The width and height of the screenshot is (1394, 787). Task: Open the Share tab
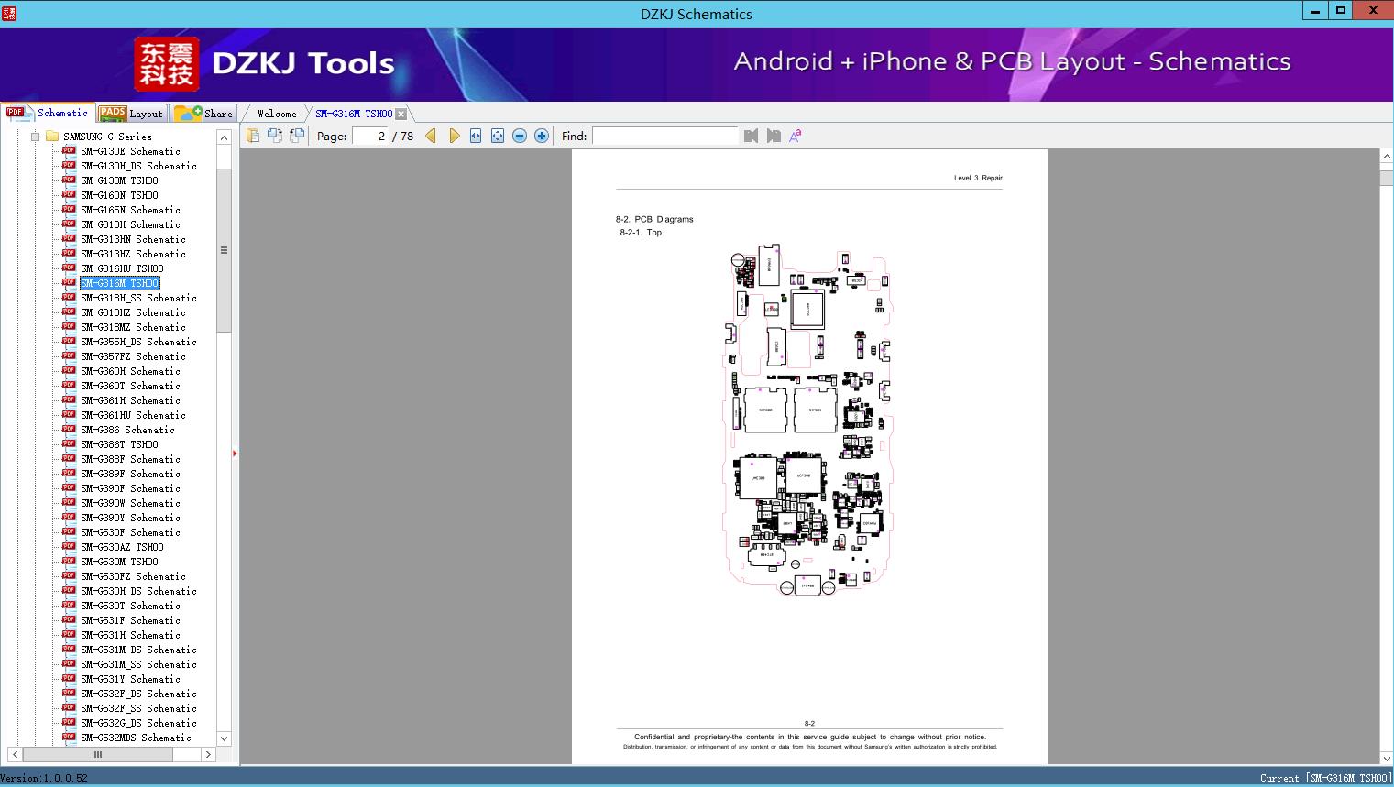pyautogui.click(x=203, y=114)
